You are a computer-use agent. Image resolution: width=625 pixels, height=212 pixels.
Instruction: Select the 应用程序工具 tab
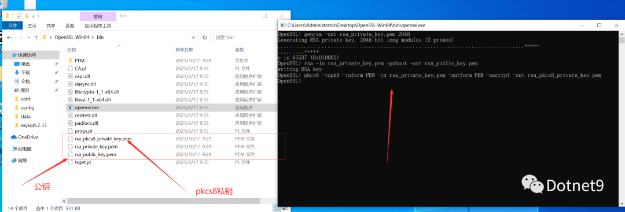[98, 25]
